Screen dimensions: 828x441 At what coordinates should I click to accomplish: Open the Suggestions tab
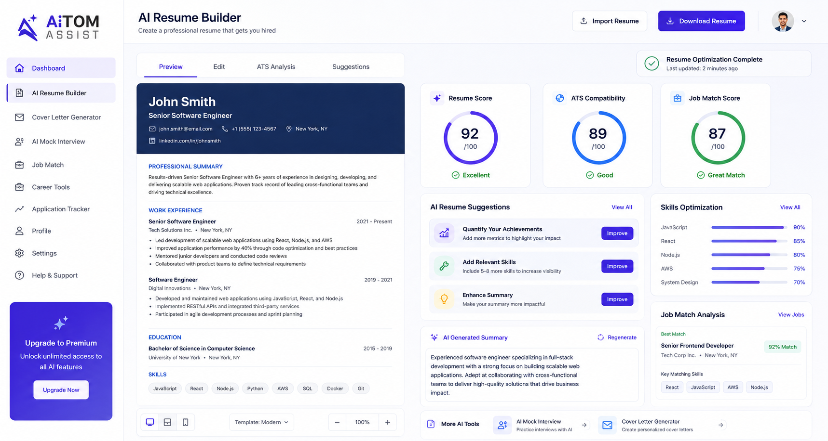[x=351, y=67]
